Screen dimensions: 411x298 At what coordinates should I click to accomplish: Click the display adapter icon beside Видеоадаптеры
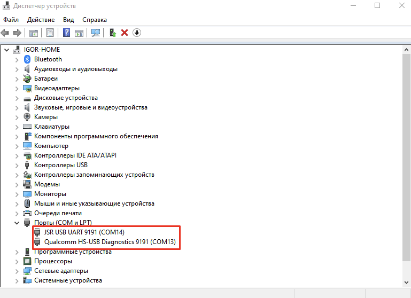[x=27, y=88]
